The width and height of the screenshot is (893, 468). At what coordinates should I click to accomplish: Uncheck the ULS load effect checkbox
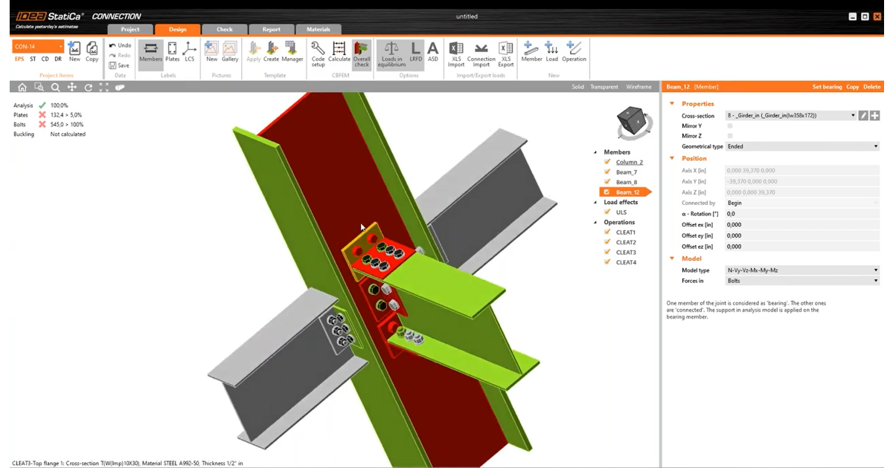point(608,212)
